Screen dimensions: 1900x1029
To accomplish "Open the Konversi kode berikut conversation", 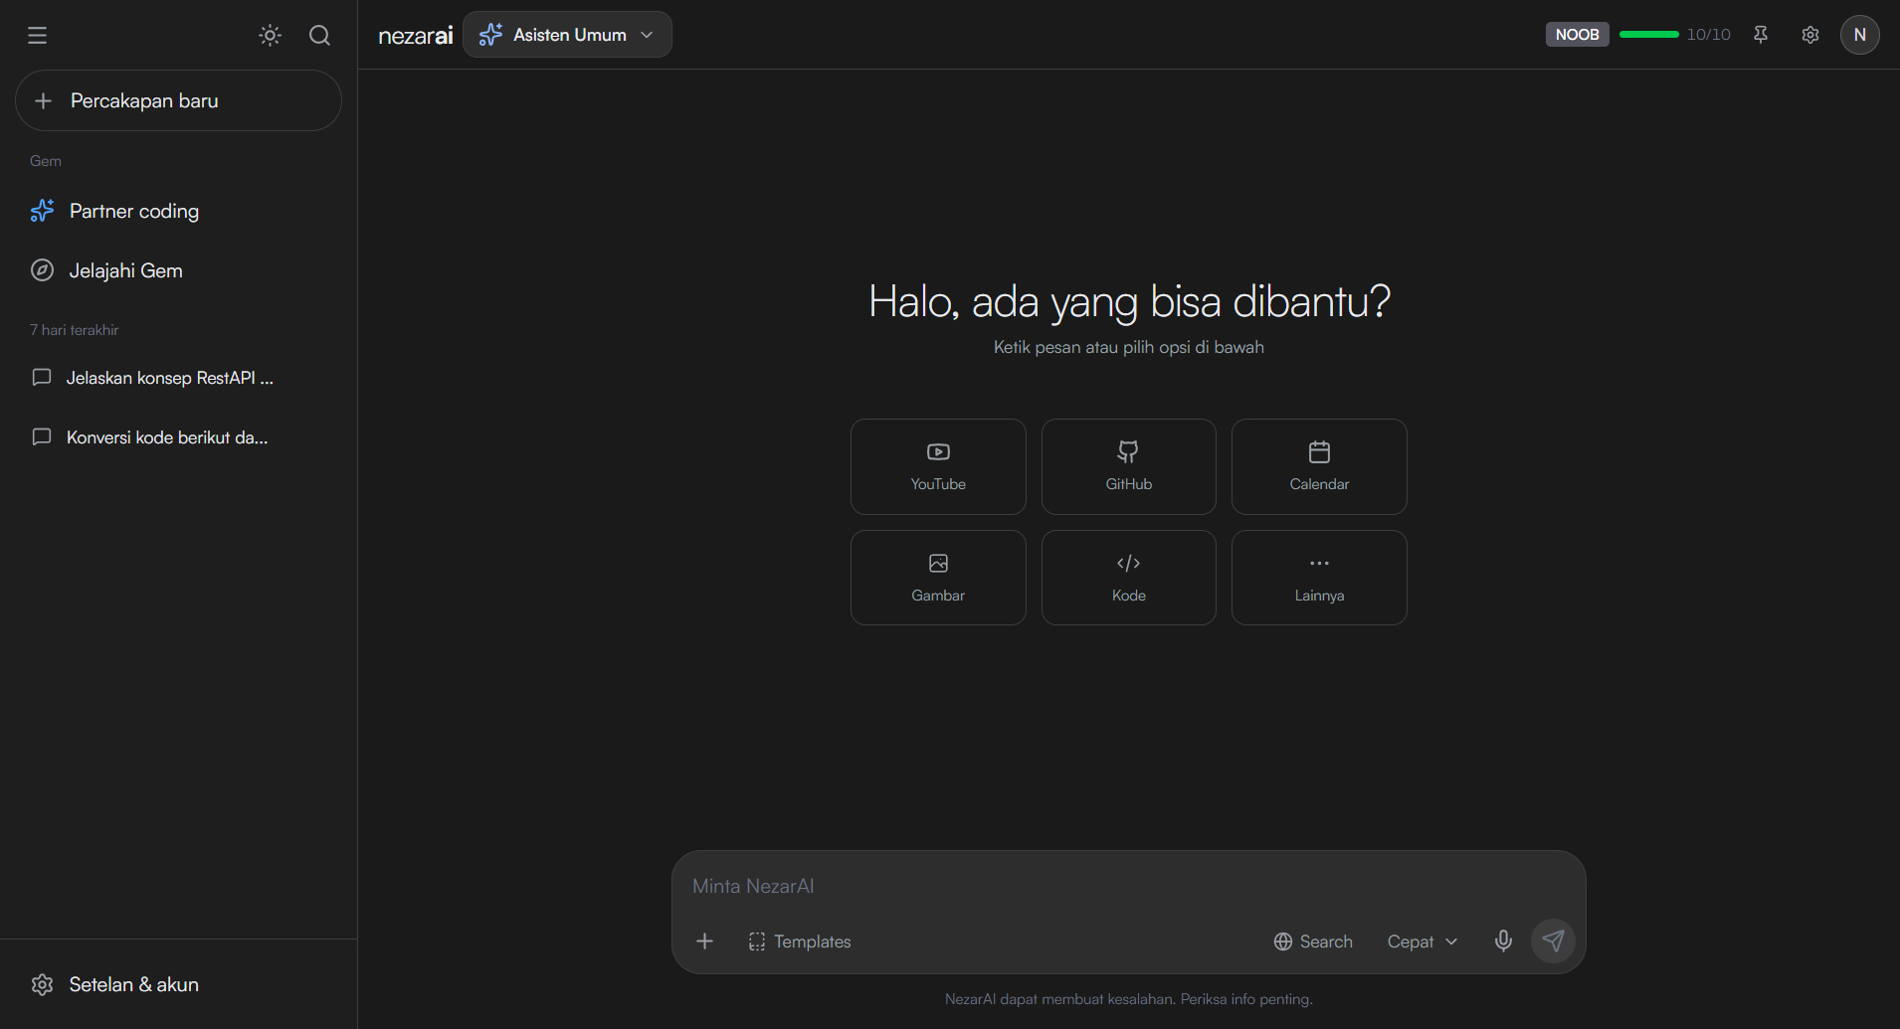I will pyautogui.click(x=166, y=437).
